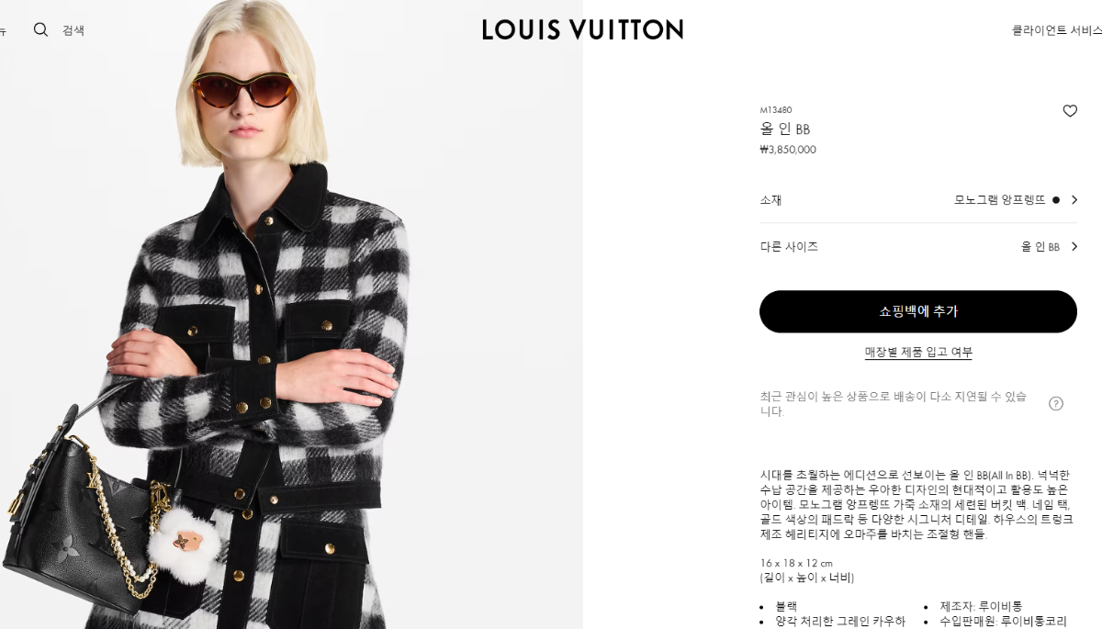Click the 올 인 BB product title
Image resolution: width=1102 pixels, height=629 pixels.
click(x=785, y=129)
